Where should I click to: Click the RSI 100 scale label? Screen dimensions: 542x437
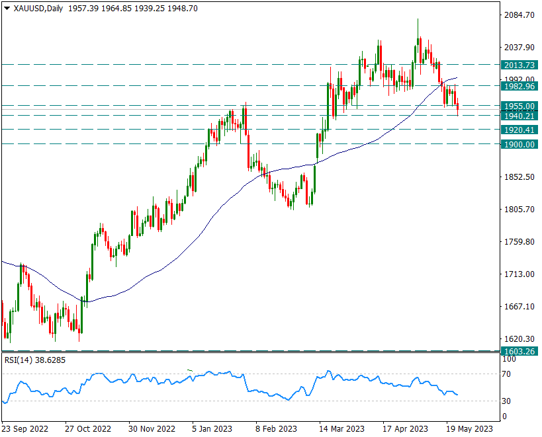coord(509,359)
